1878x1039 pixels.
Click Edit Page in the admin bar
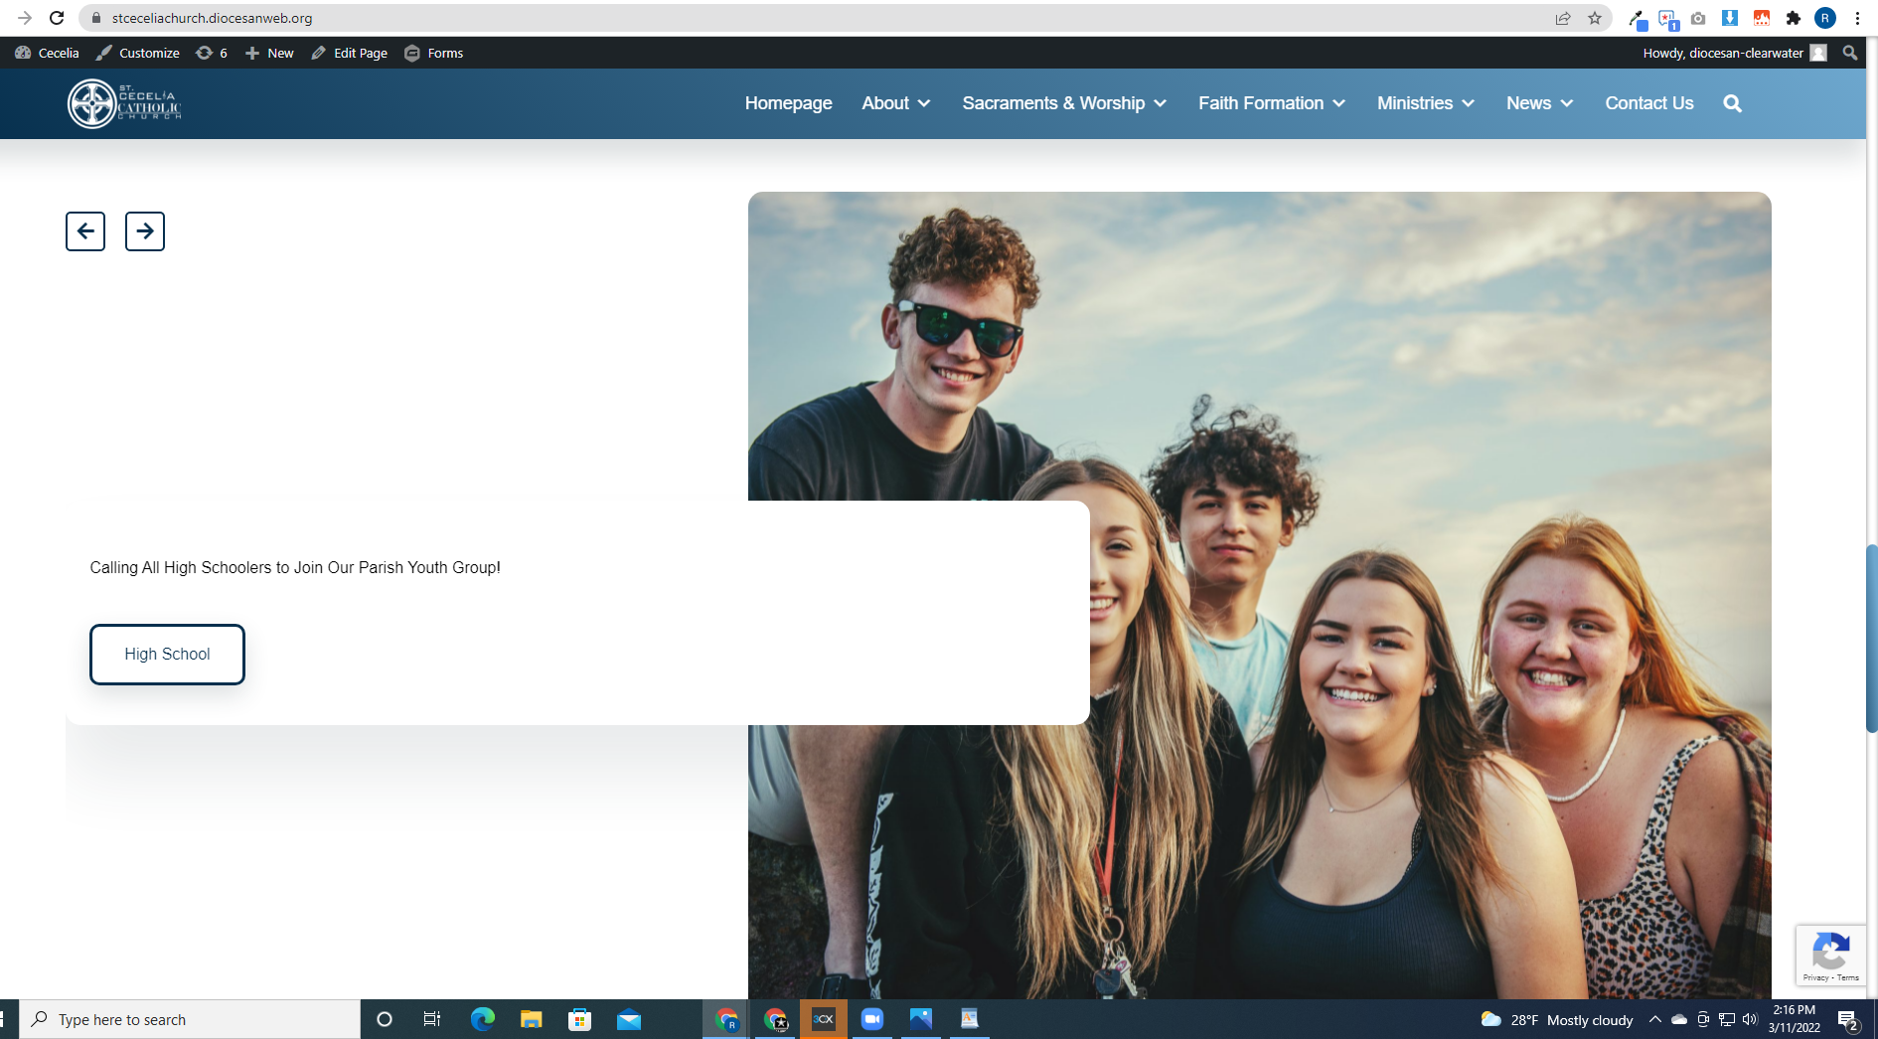click(x=350, y=53)
